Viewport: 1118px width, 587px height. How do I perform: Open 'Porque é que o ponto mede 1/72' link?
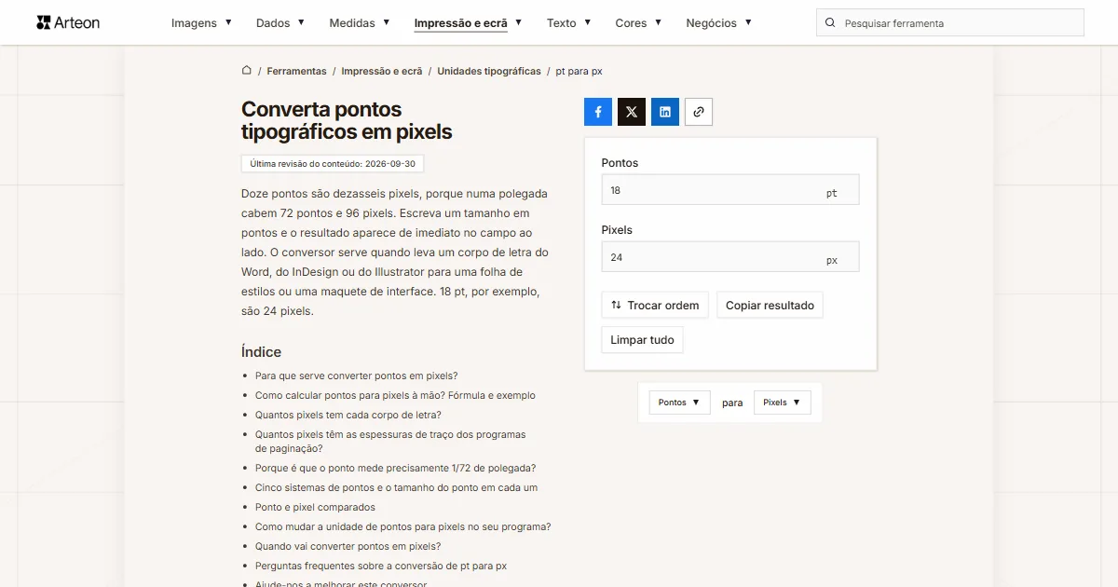[395, 468]
